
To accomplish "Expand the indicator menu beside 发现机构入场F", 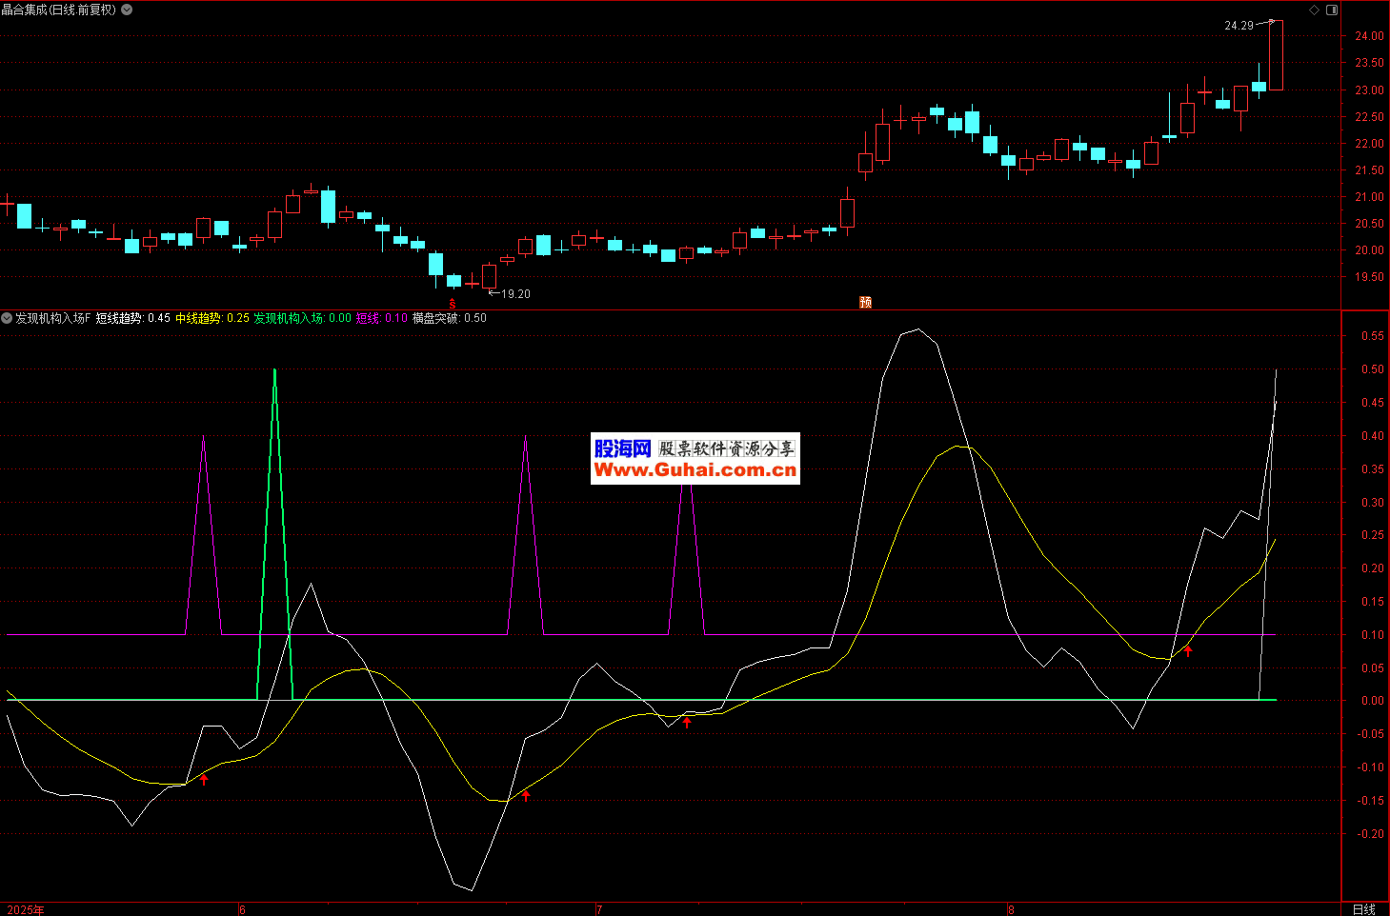I will pyautogui.click(x=7, y=318).
